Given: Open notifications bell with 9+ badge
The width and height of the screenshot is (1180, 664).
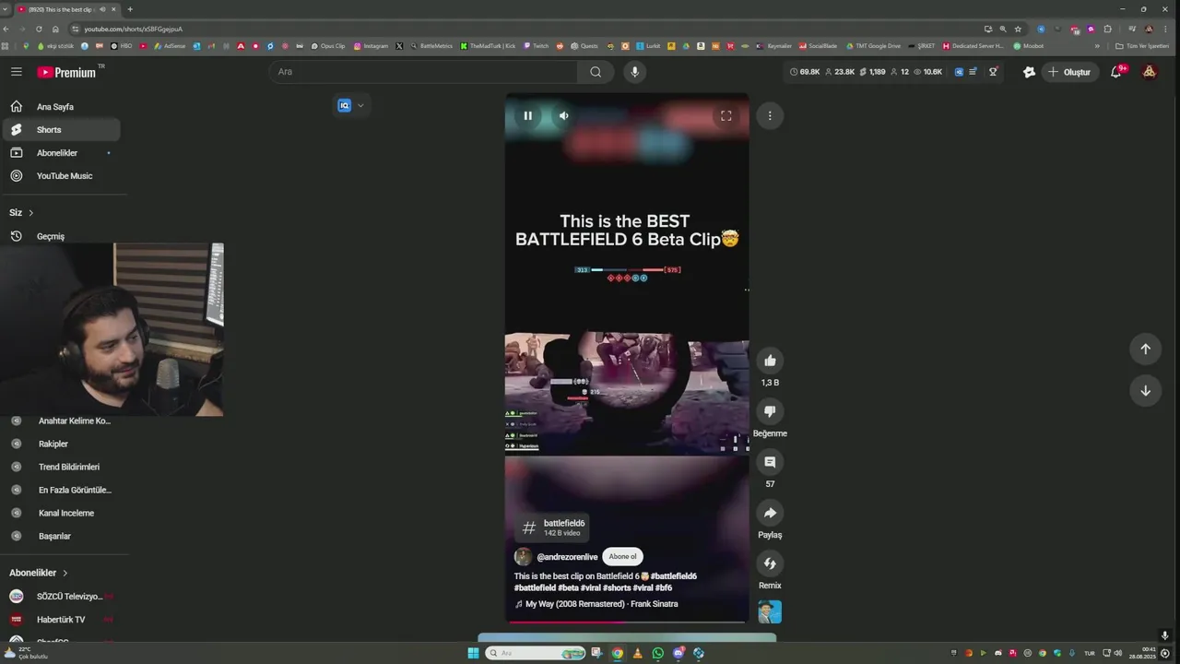Looking at the screenshot, I should pyautogui.click(x=1116, y=72).
